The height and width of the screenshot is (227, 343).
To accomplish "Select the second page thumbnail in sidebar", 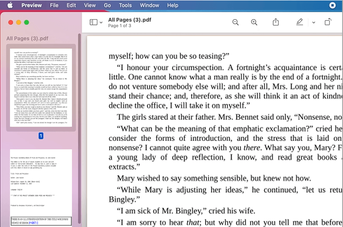I will pos(41,188).
